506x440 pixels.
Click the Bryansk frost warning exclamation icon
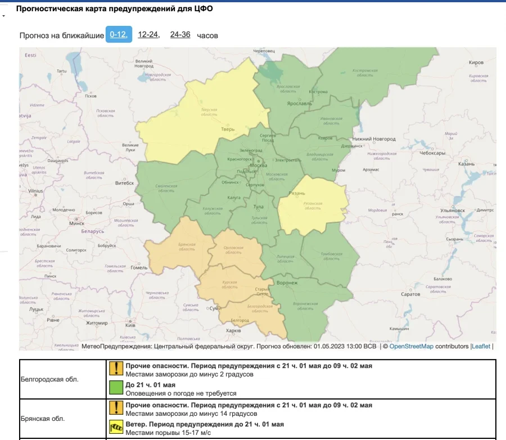(116, 408)
